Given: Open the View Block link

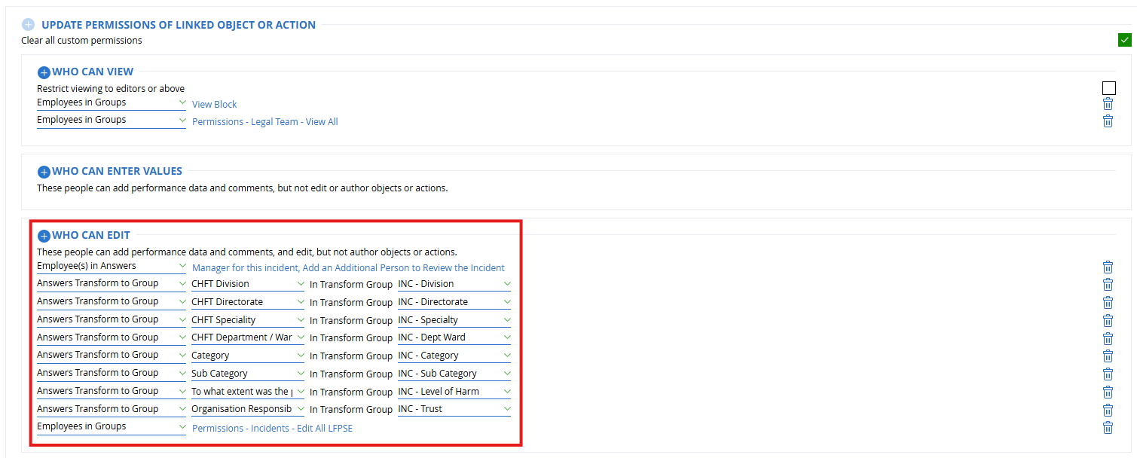Looking at the screenshot, I should tap(215, 105).
